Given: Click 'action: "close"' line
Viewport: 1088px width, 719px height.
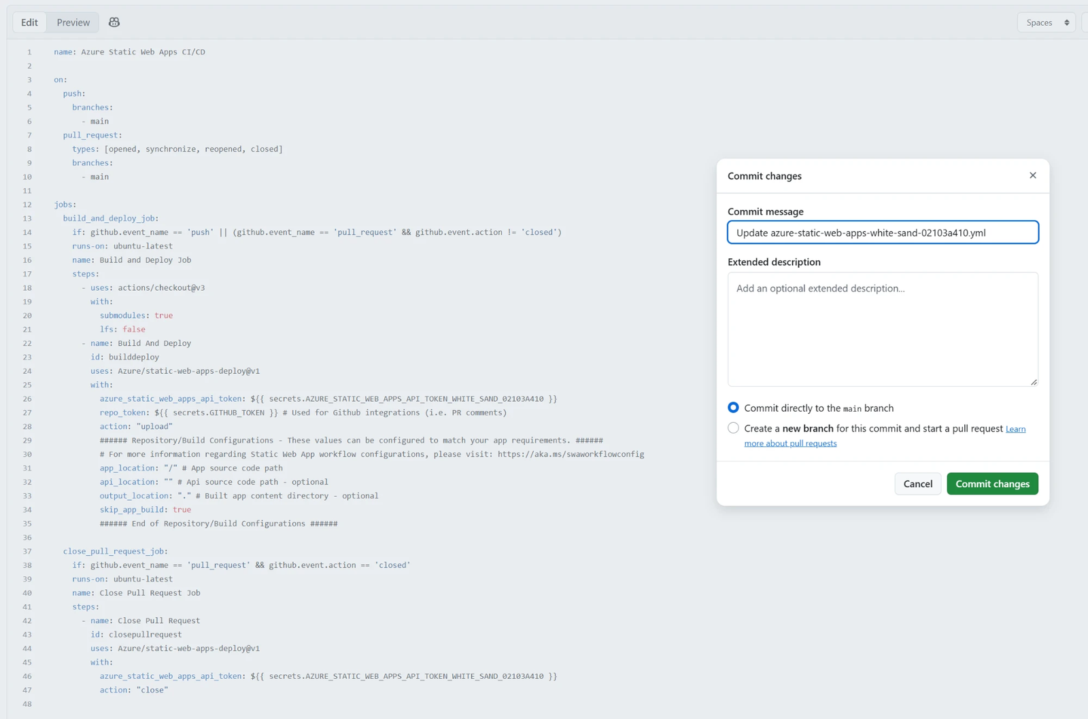Looking at the screenshot, I should 134,690.
